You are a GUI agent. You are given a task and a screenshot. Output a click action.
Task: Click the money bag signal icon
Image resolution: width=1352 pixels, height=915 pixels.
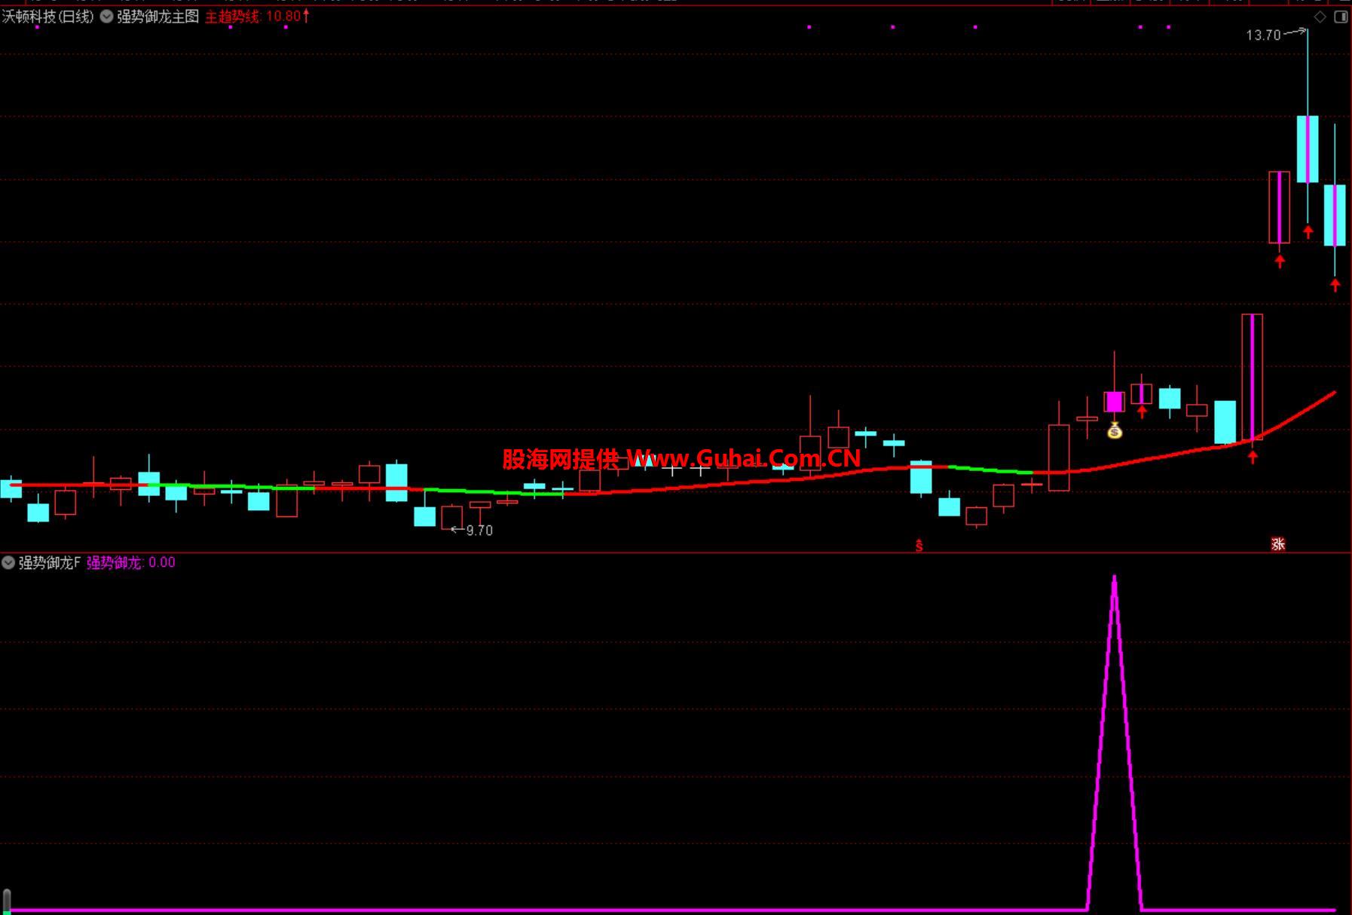(x=1115, y=431)
